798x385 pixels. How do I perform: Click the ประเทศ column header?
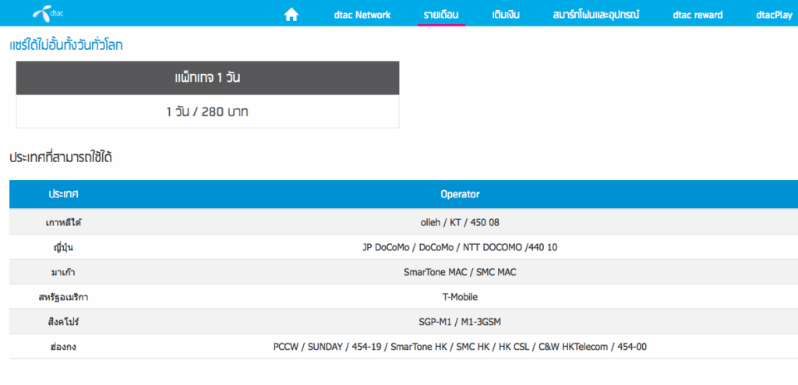pos(64,194)
